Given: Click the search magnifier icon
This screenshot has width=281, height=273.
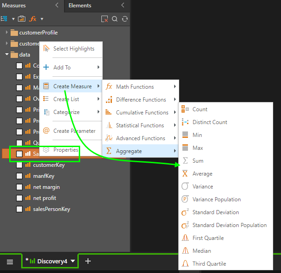Looking at the screenshot, I should point(115,19).
